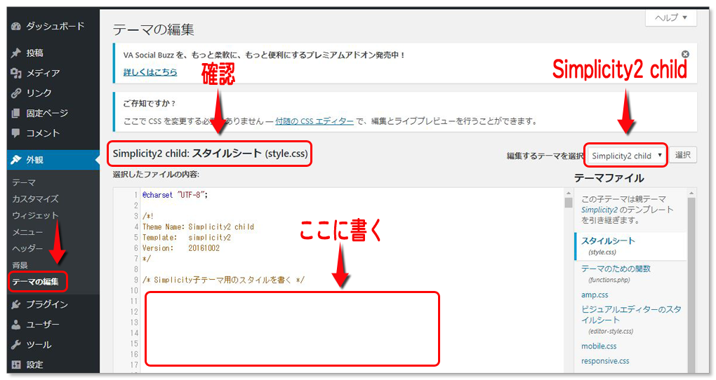The height and width of the screenshot is (380, 716).
Task: Click the 選択 button
Action: 683,155
